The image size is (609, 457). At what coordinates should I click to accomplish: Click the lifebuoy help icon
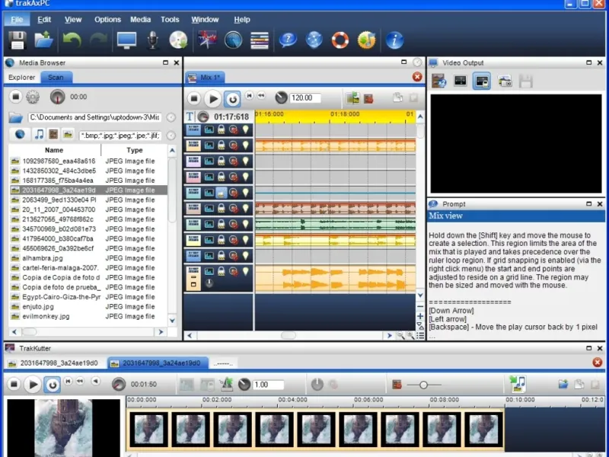coord(340,40)
